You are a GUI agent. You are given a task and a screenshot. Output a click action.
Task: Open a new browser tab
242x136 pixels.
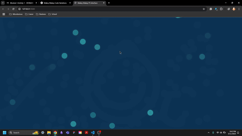click(x=109, y=3)
